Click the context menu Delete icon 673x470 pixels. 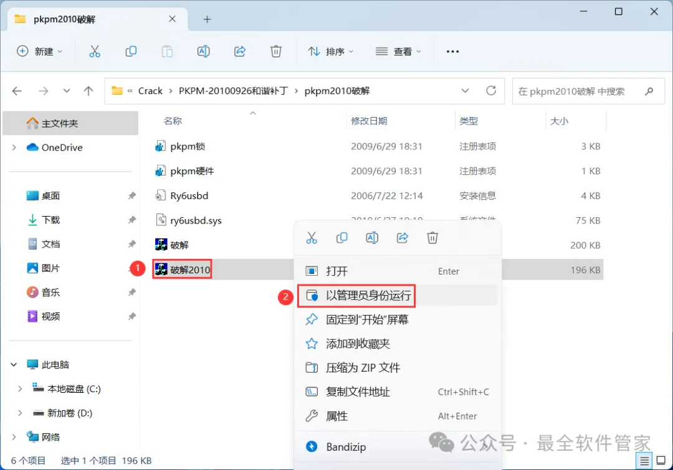432,238
